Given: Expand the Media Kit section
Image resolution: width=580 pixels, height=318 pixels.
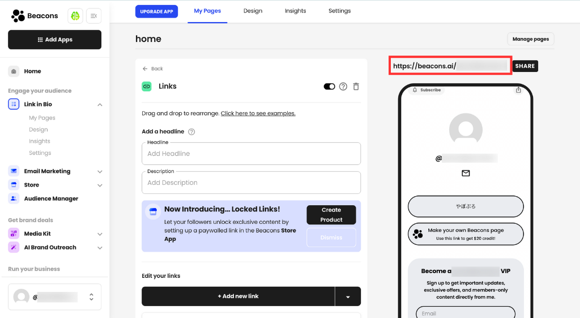Looking at the screenshot, I should pos(100,234).
